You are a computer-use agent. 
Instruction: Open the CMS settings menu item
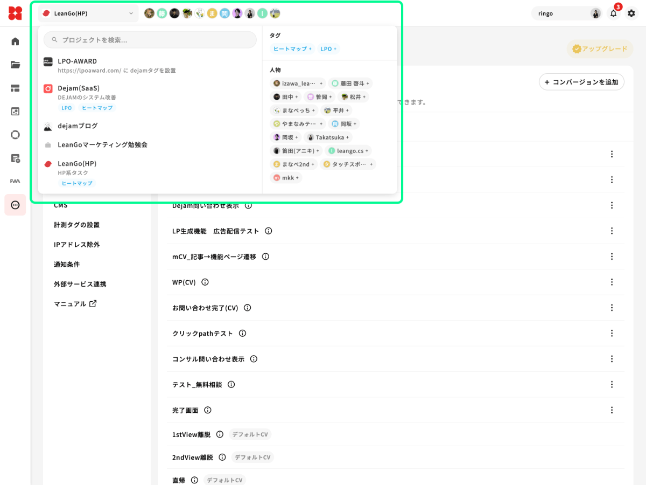pyautogui.click(x=61, y=205)
